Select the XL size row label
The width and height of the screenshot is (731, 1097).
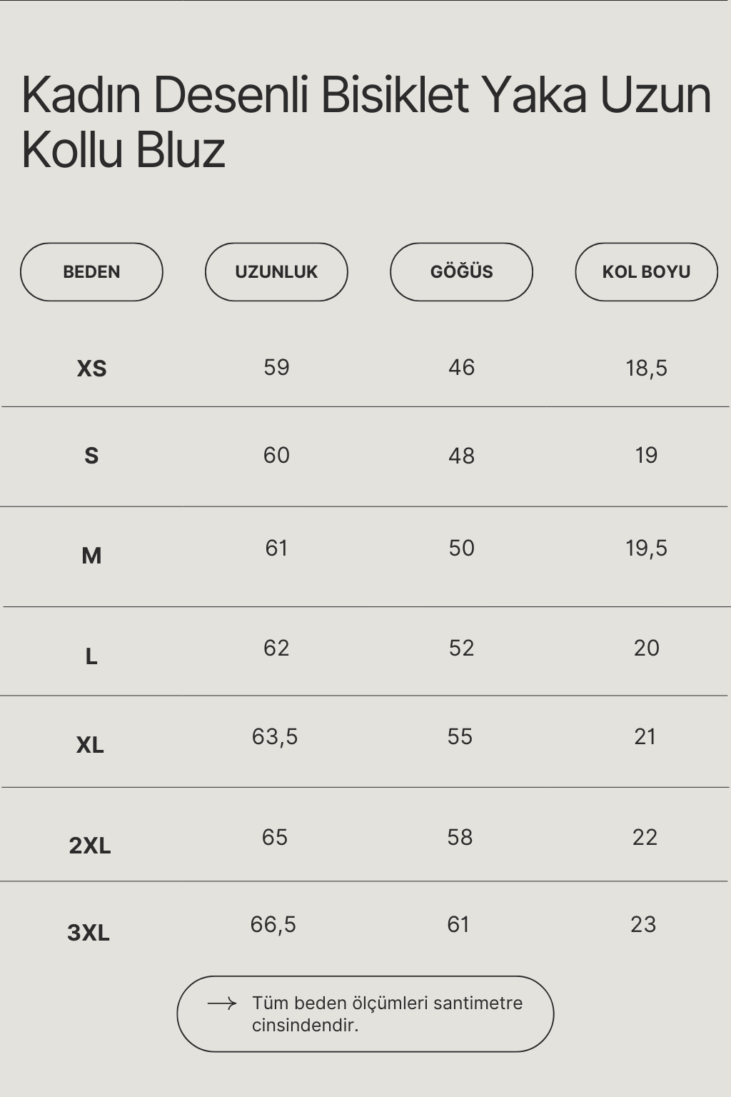click(90, 745)
